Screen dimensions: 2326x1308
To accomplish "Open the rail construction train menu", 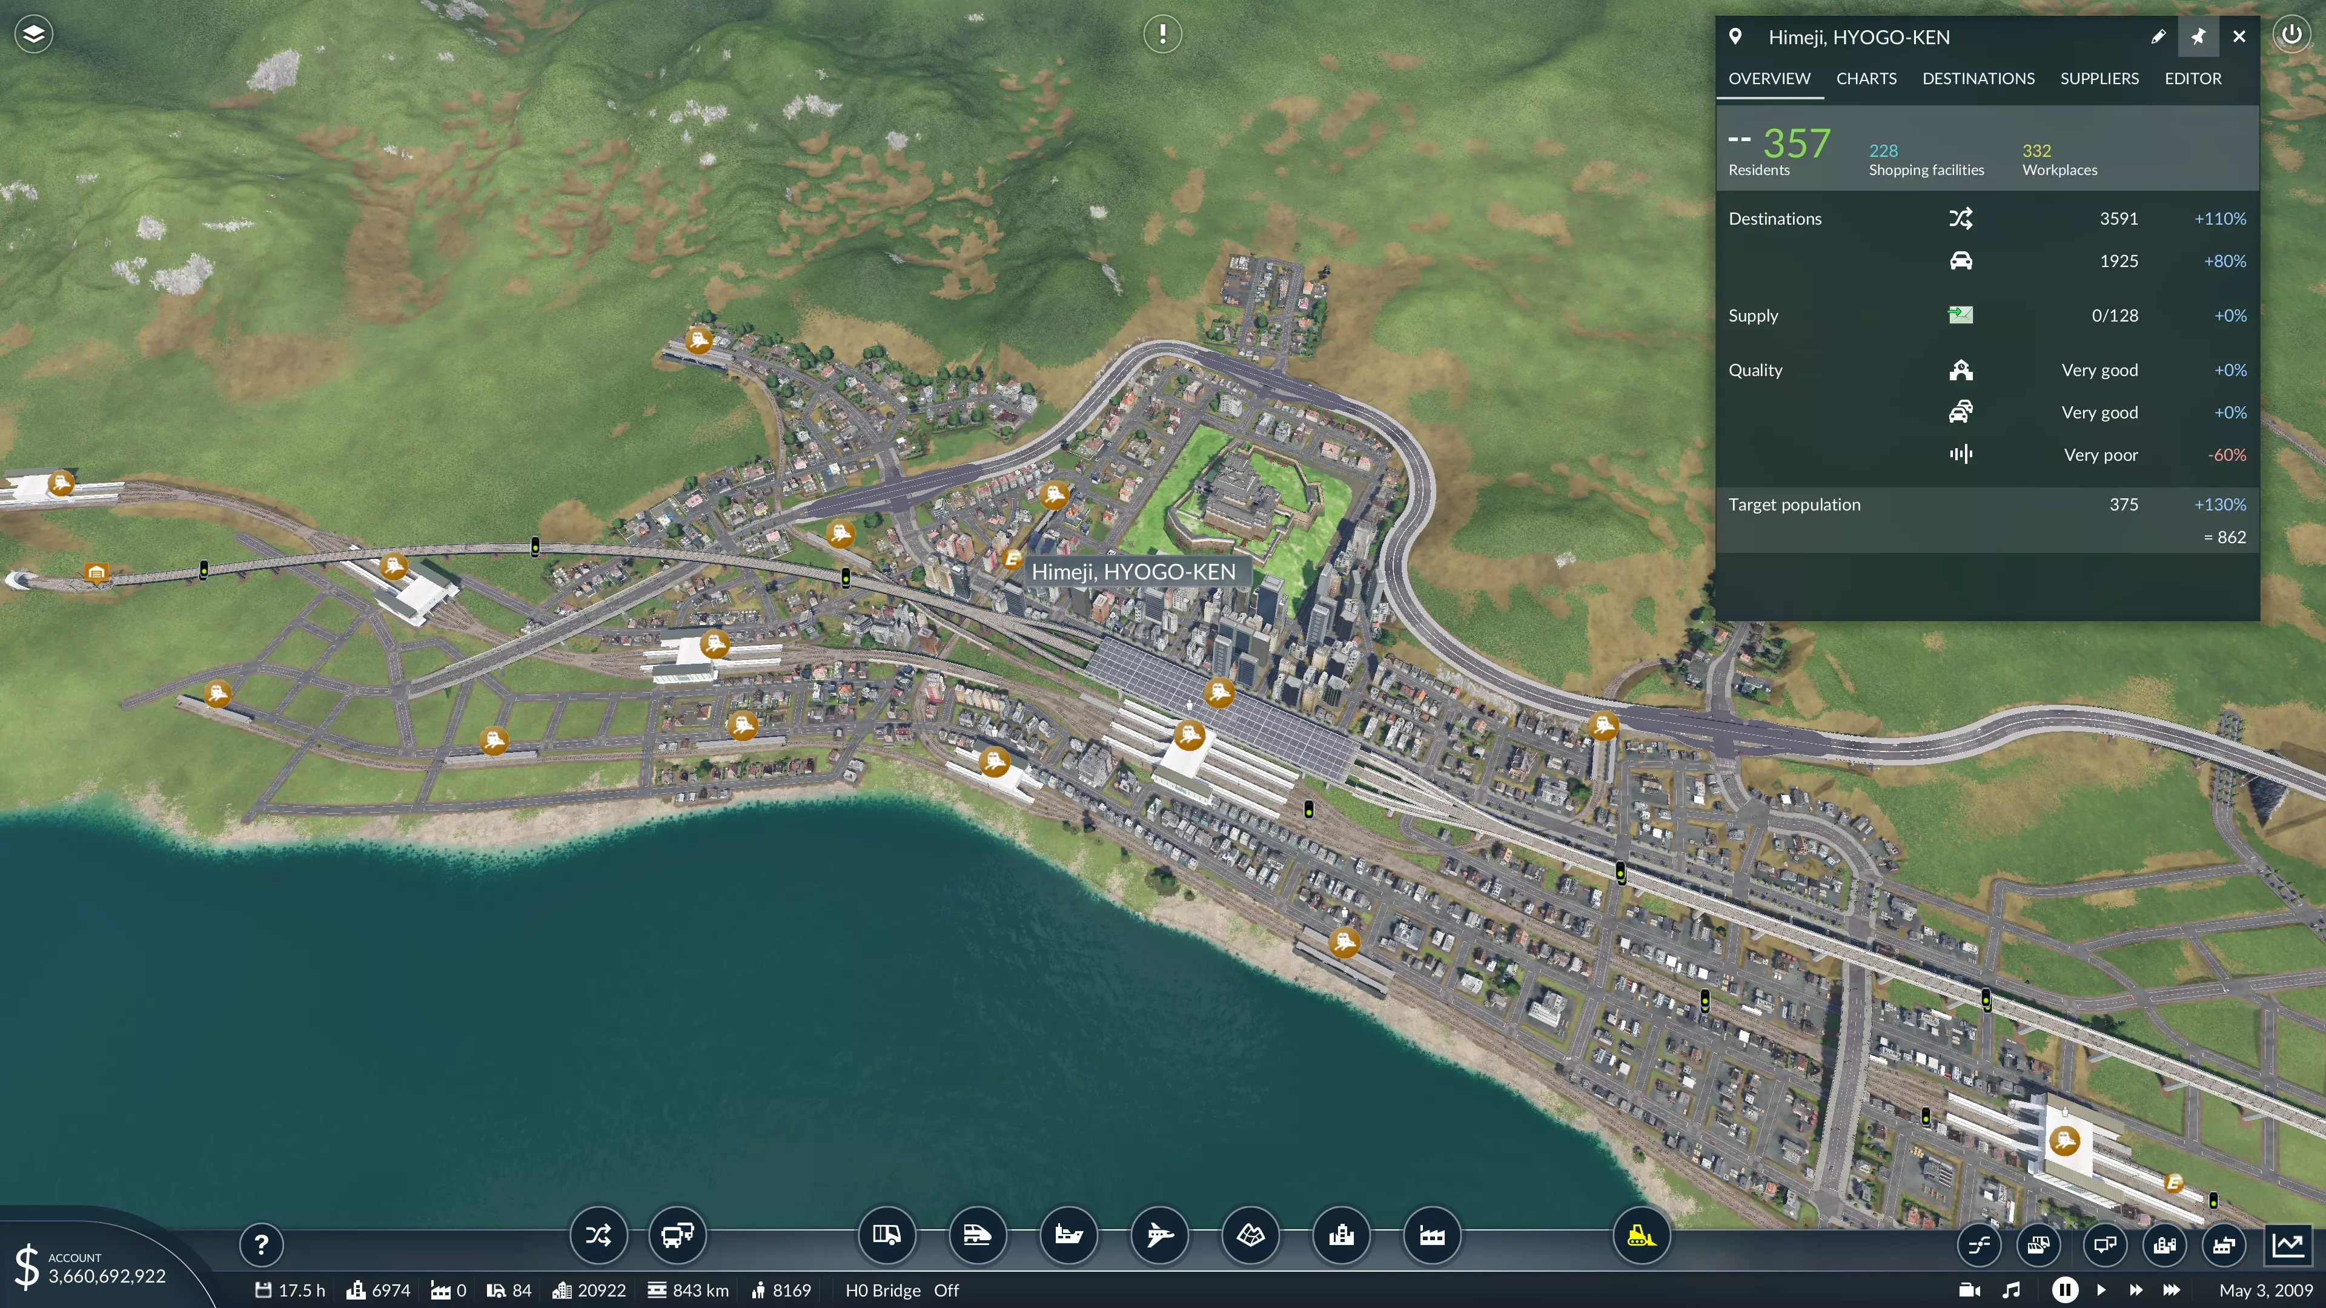I will point(977,1235).
